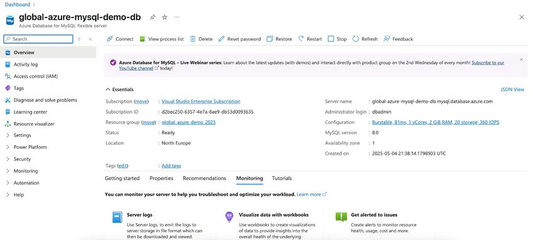Click the Subscription ID value

tap(208, 112)
